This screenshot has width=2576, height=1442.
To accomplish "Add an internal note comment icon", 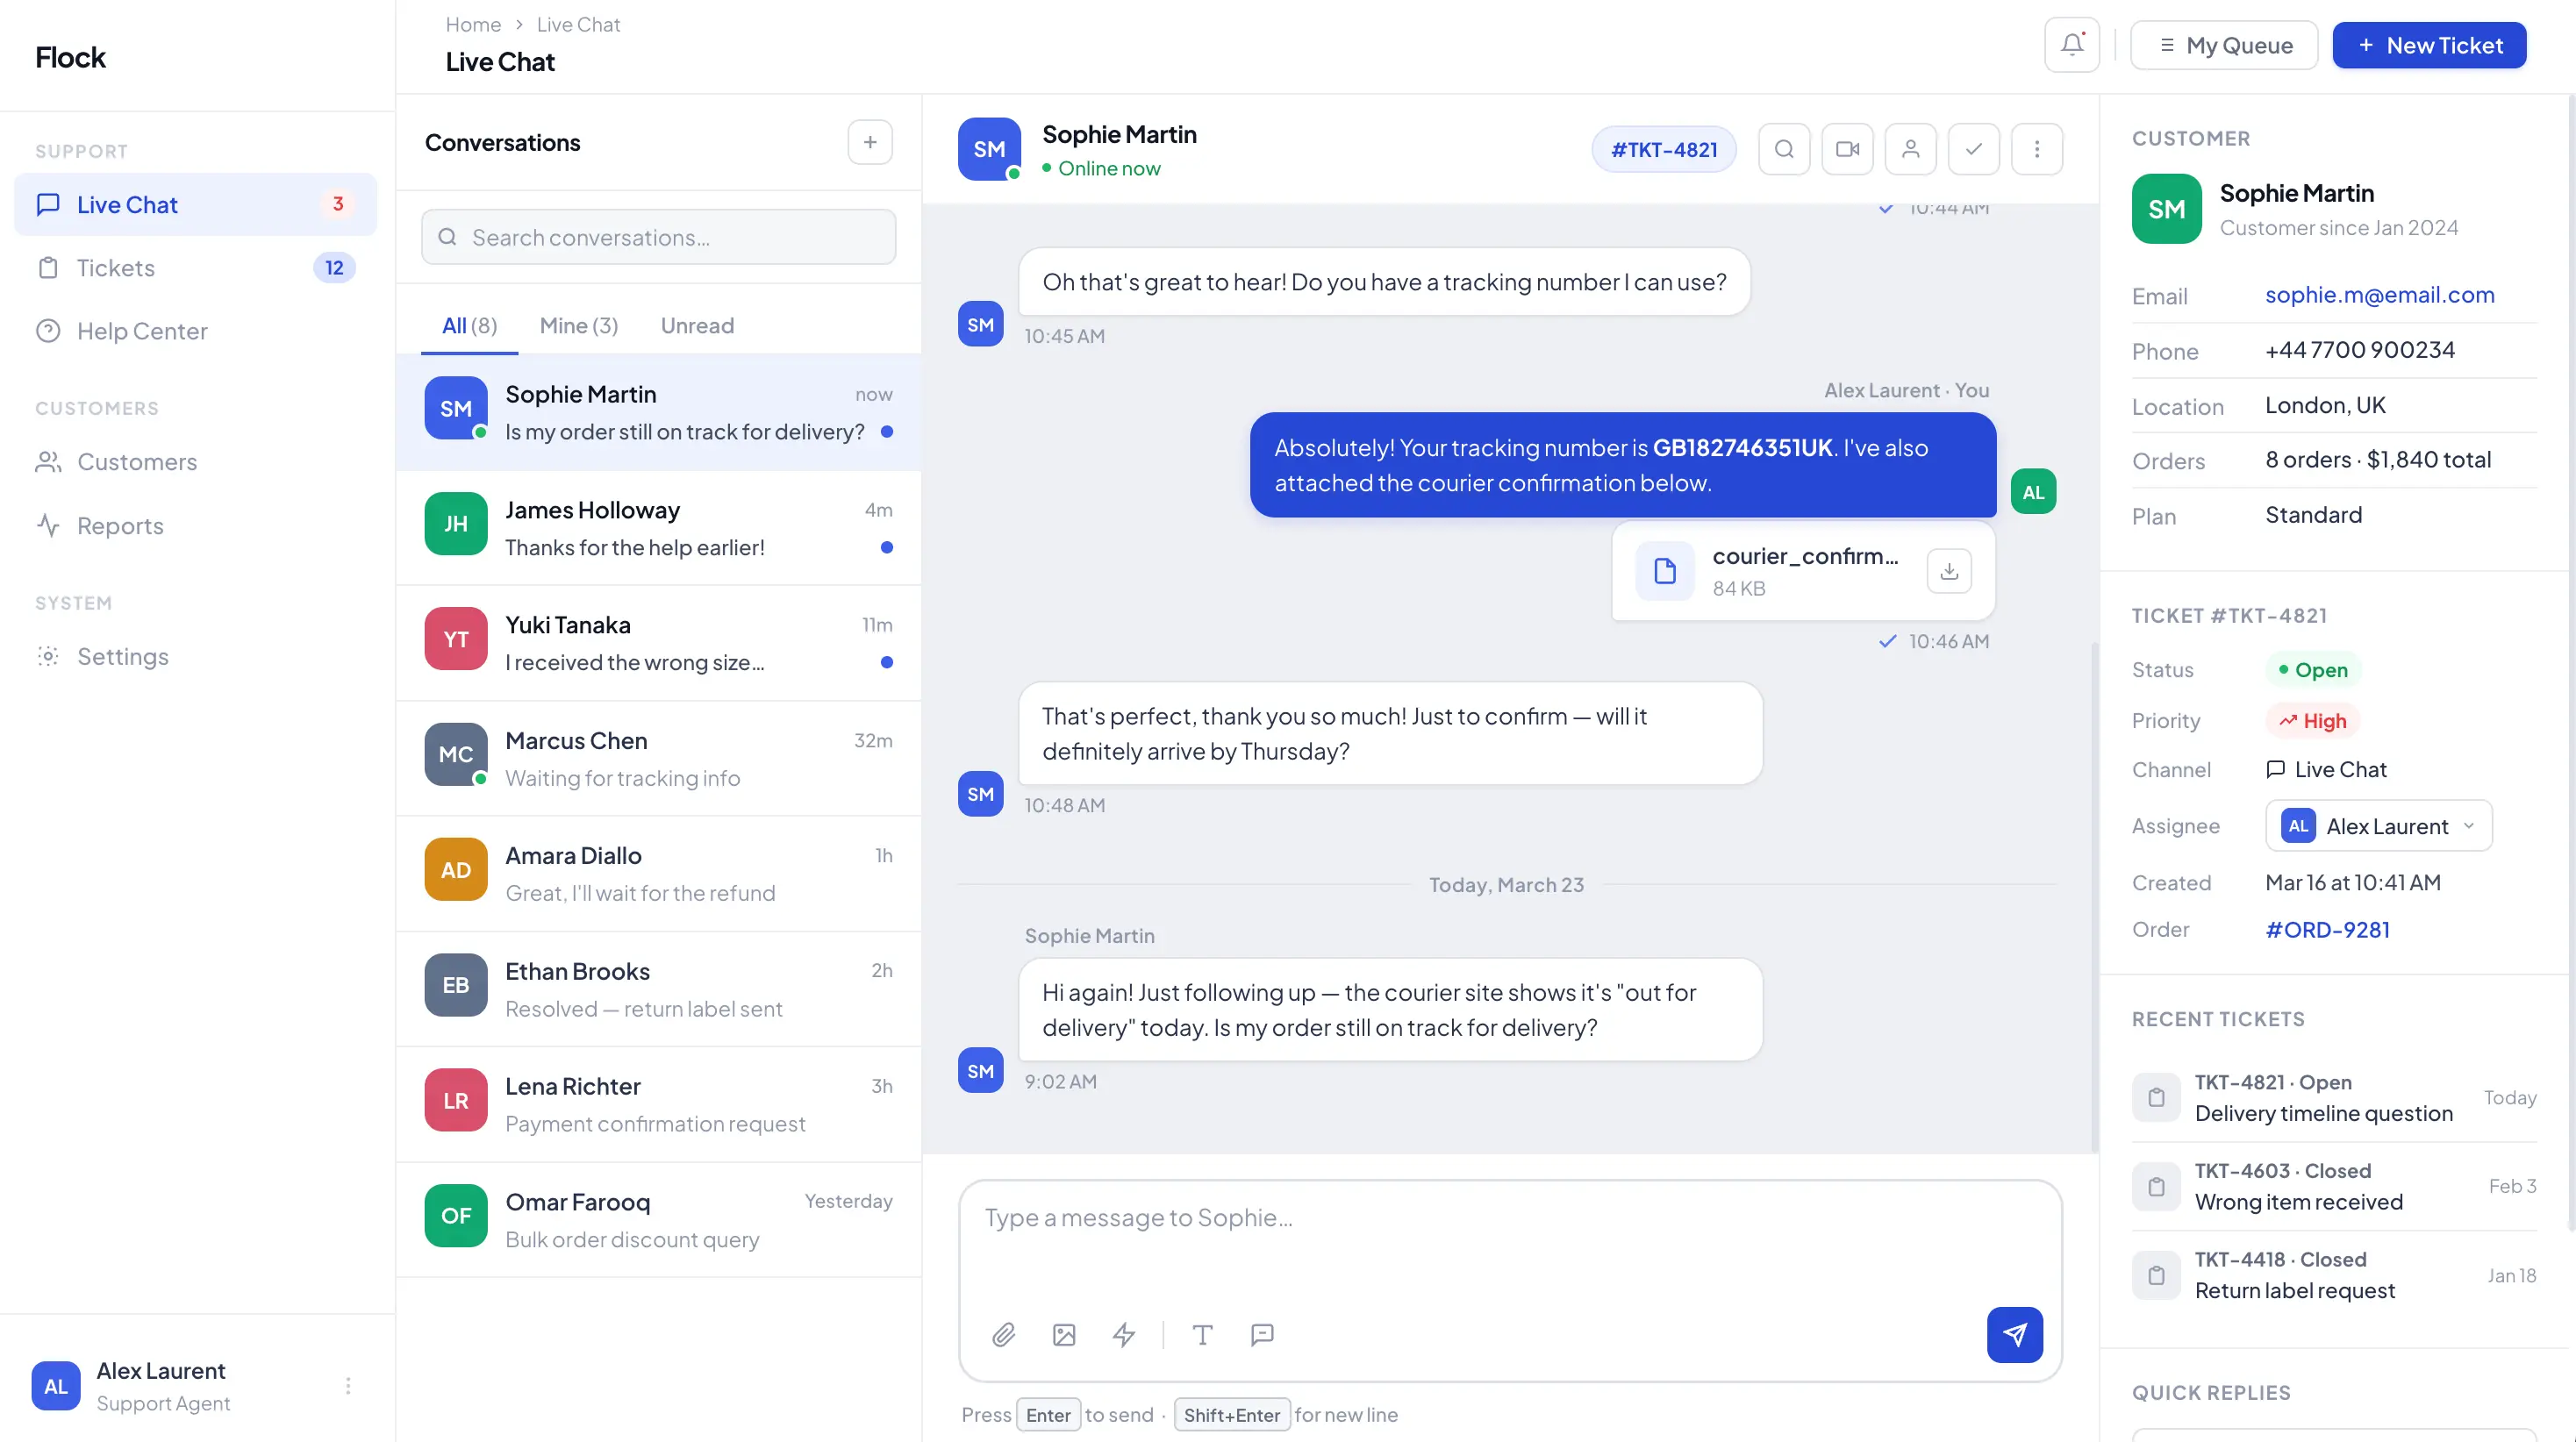I will (1262, 1335).
